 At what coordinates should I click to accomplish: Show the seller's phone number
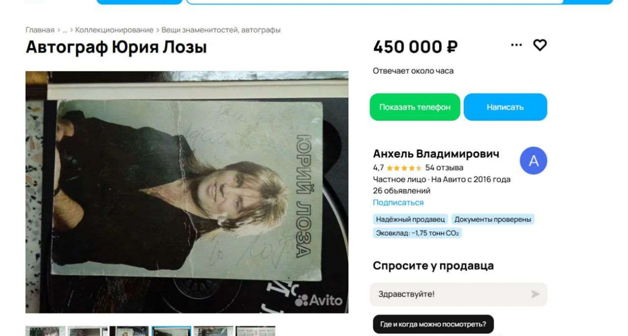click(415, 107)
